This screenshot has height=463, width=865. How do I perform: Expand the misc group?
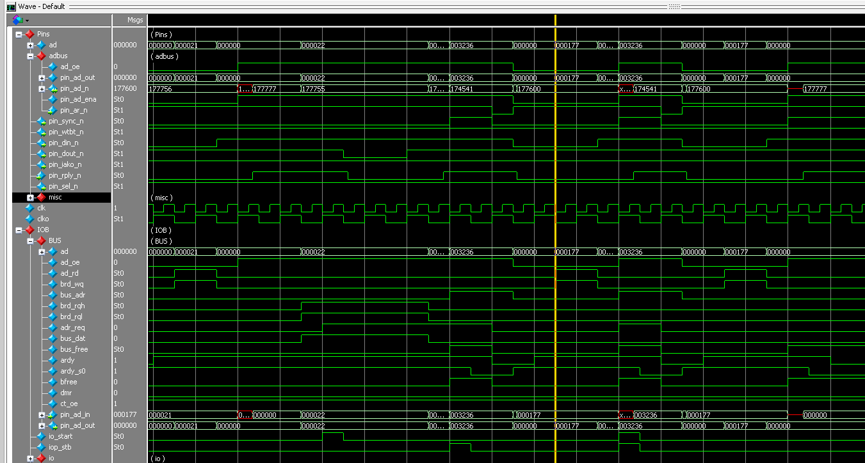[30, 198]
